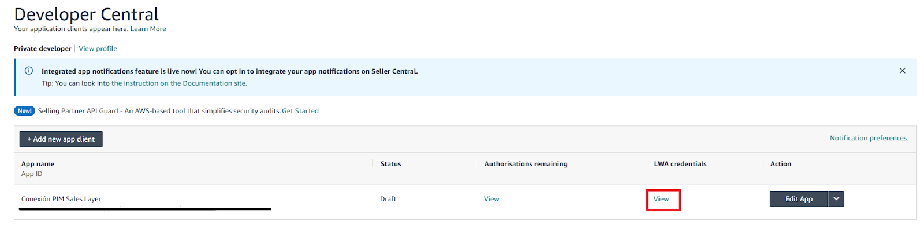
Task: Expand the dropdown arrow beside Edit App
Action: [836, 199]
